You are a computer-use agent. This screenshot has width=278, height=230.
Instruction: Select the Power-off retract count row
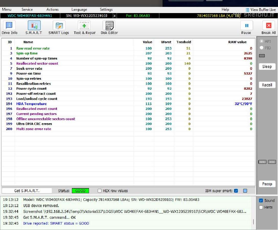point(128,94)
